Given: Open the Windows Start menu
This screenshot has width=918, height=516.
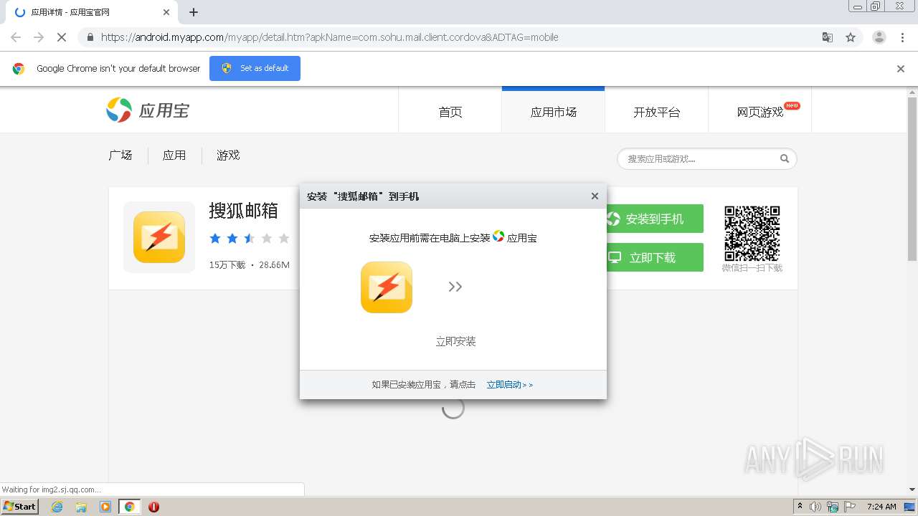Looking at the screenshot, I should 20,506.
